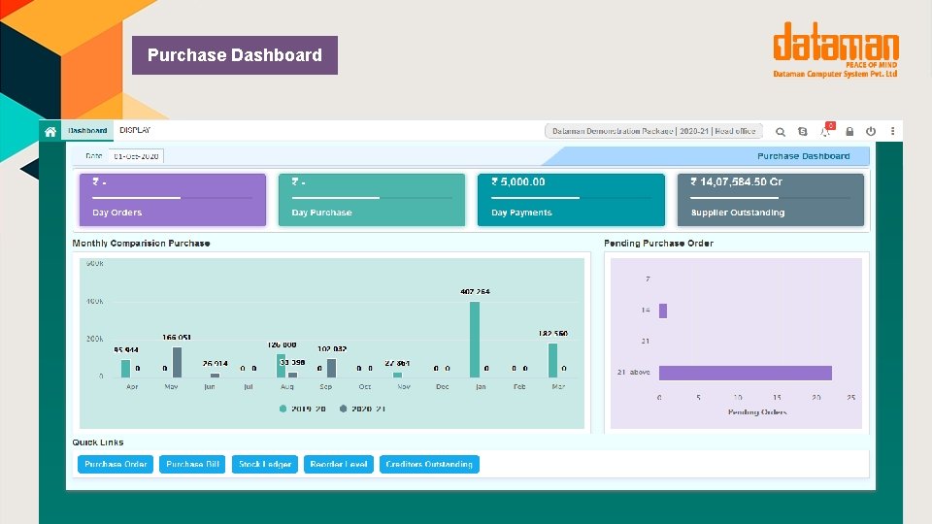The image size is (932, 524).
Task: Click the Purchase Dashboard header label
Action: coord(803,156)
